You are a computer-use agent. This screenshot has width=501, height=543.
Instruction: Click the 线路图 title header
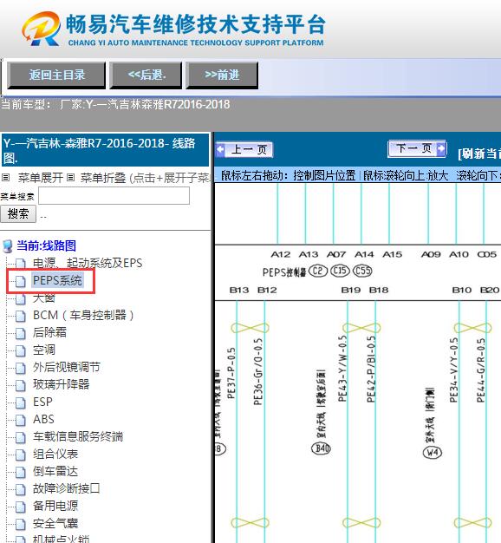(x=105, y=150)
